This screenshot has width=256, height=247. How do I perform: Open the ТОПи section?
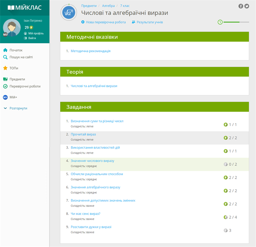pos(14,68)
